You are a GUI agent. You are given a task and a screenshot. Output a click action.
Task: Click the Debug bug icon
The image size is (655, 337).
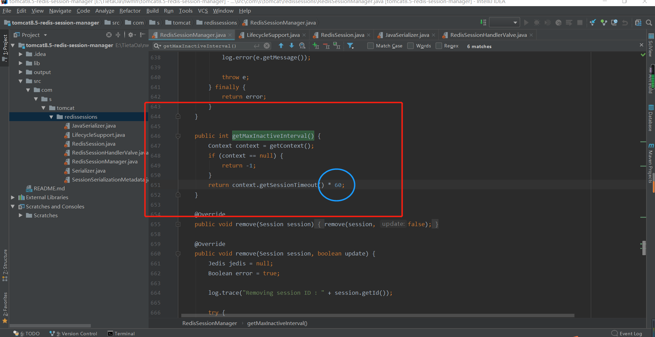tap(537, 23)
